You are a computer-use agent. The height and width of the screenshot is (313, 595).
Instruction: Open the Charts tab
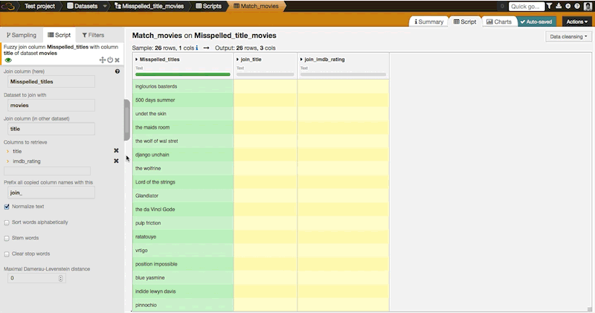[x=499, y=22]
